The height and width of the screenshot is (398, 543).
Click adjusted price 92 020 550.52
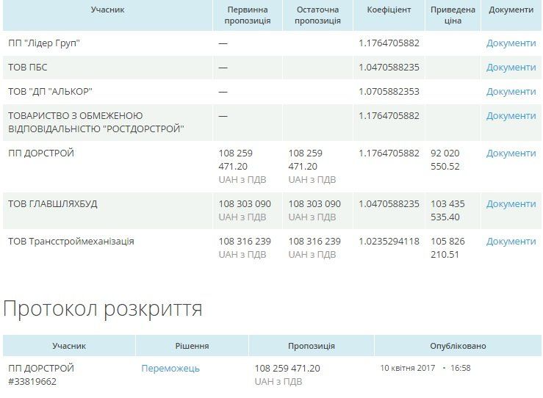445,160
